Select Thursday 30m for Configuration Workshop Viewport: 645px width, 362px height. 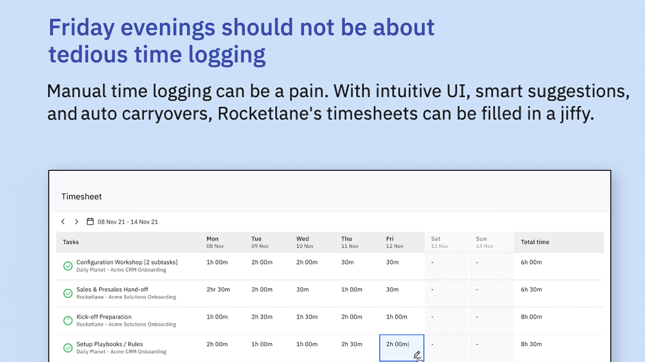pyautogui.click(x=347, y=262)
